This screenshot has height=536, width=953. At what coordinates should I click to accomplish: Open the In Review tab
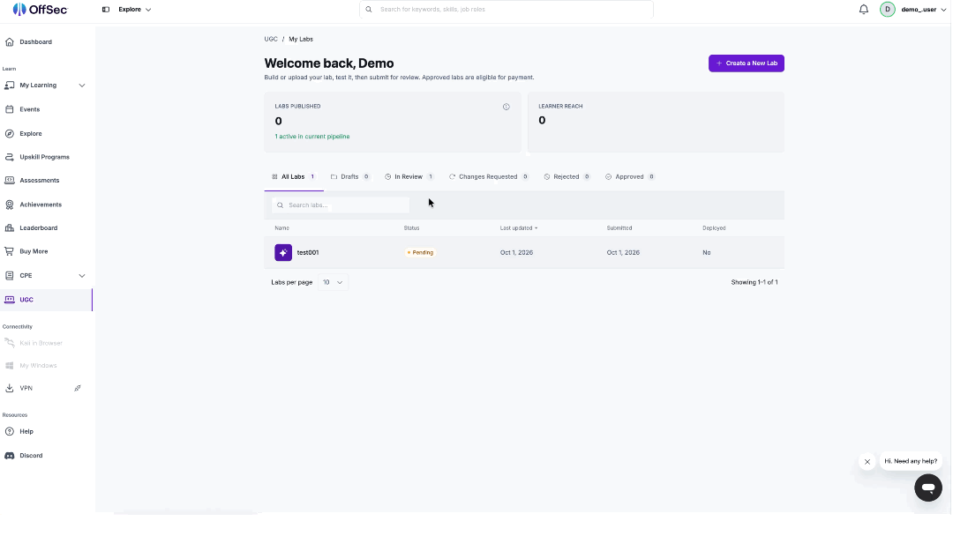[409, 177]
